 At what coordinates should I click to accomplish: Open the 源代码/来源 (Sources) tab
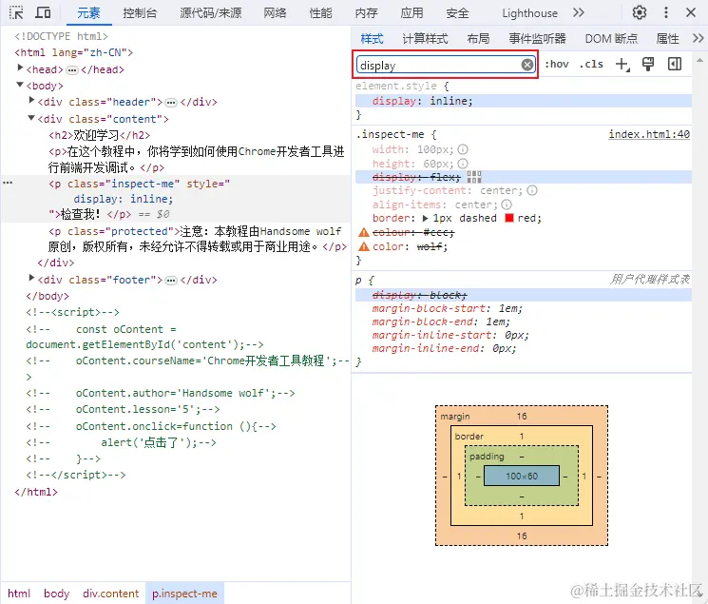pos(210,13)
